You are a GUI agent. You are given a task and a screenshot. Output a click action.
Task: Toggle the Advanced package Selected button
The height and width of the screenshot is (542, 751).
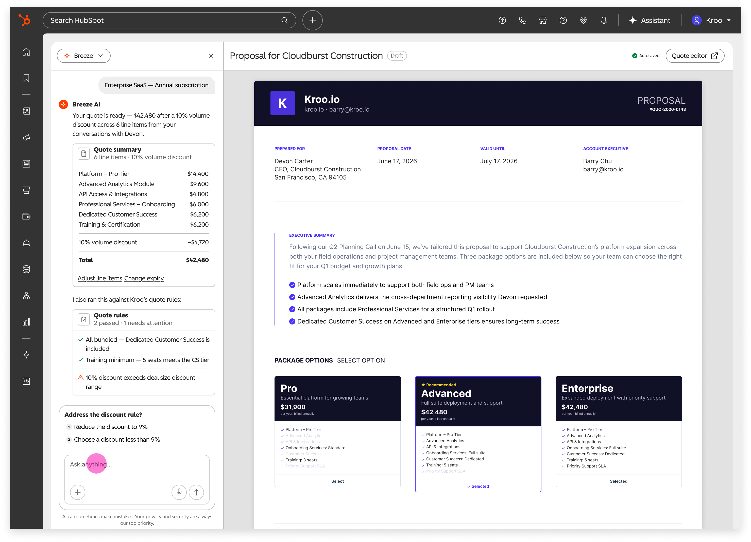(x=478, y=486)
